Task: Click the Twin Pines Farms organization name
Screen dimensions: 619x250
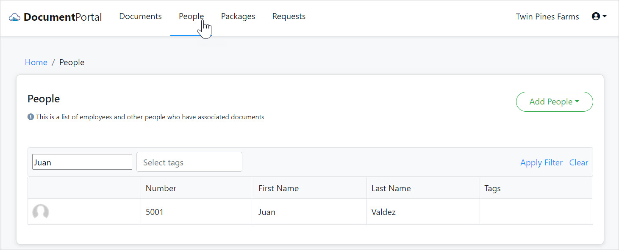Action: [547, 17]
